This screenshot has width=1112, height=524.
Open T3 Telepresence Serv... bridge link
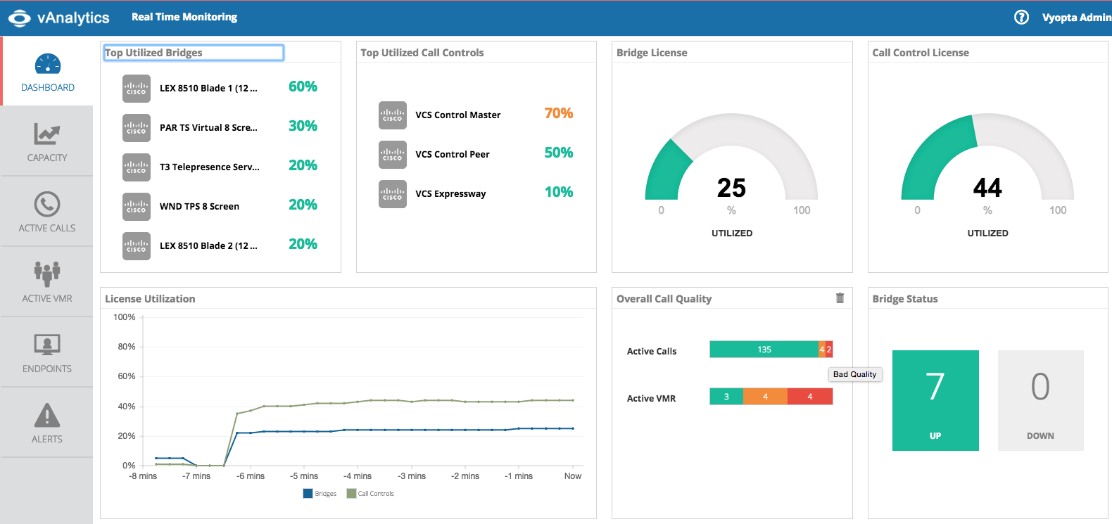click(210, 167)
